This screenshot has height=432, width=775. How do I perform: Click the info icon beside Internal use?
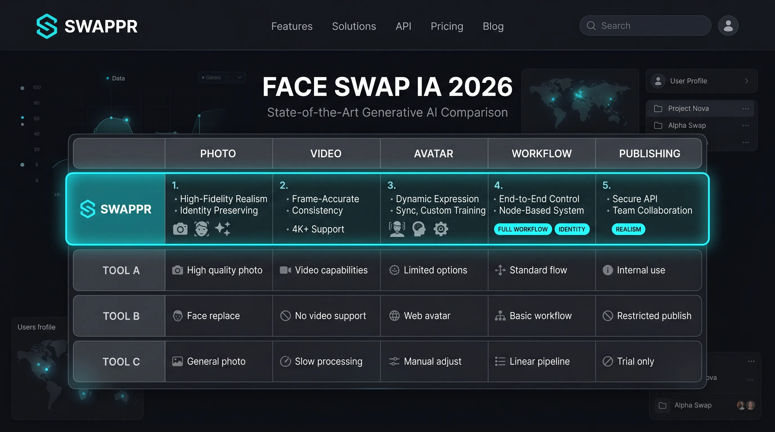pos(607,270)
